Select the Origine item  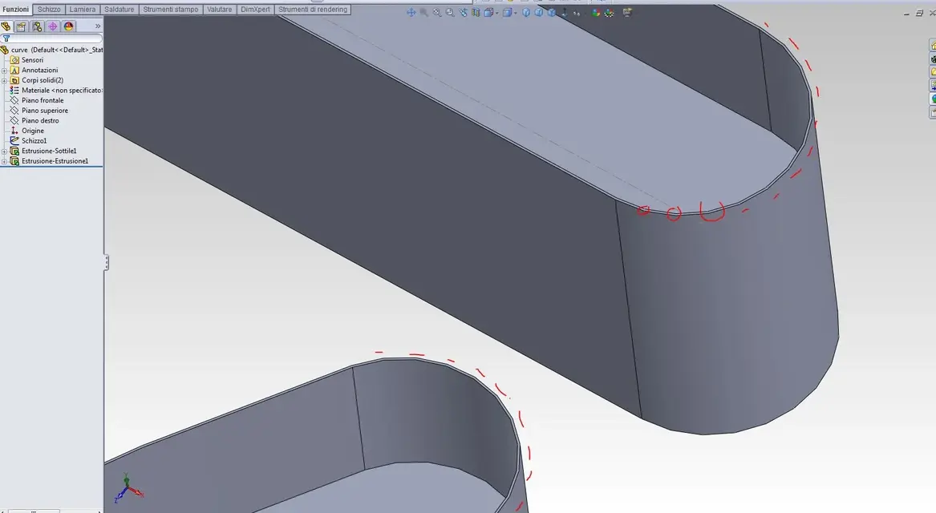click(x=33, y=131)
